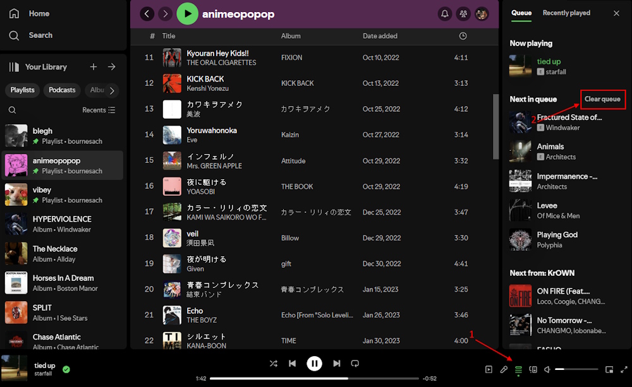This screenshot has height=387, width=632.
Task: Open album Billow link
Action: point(290,238)
